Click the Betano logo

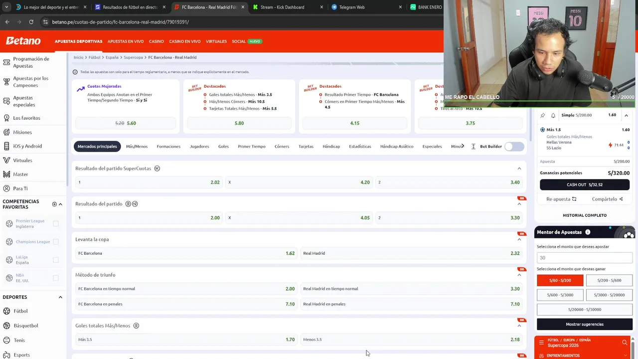click(x=23, y=41)
